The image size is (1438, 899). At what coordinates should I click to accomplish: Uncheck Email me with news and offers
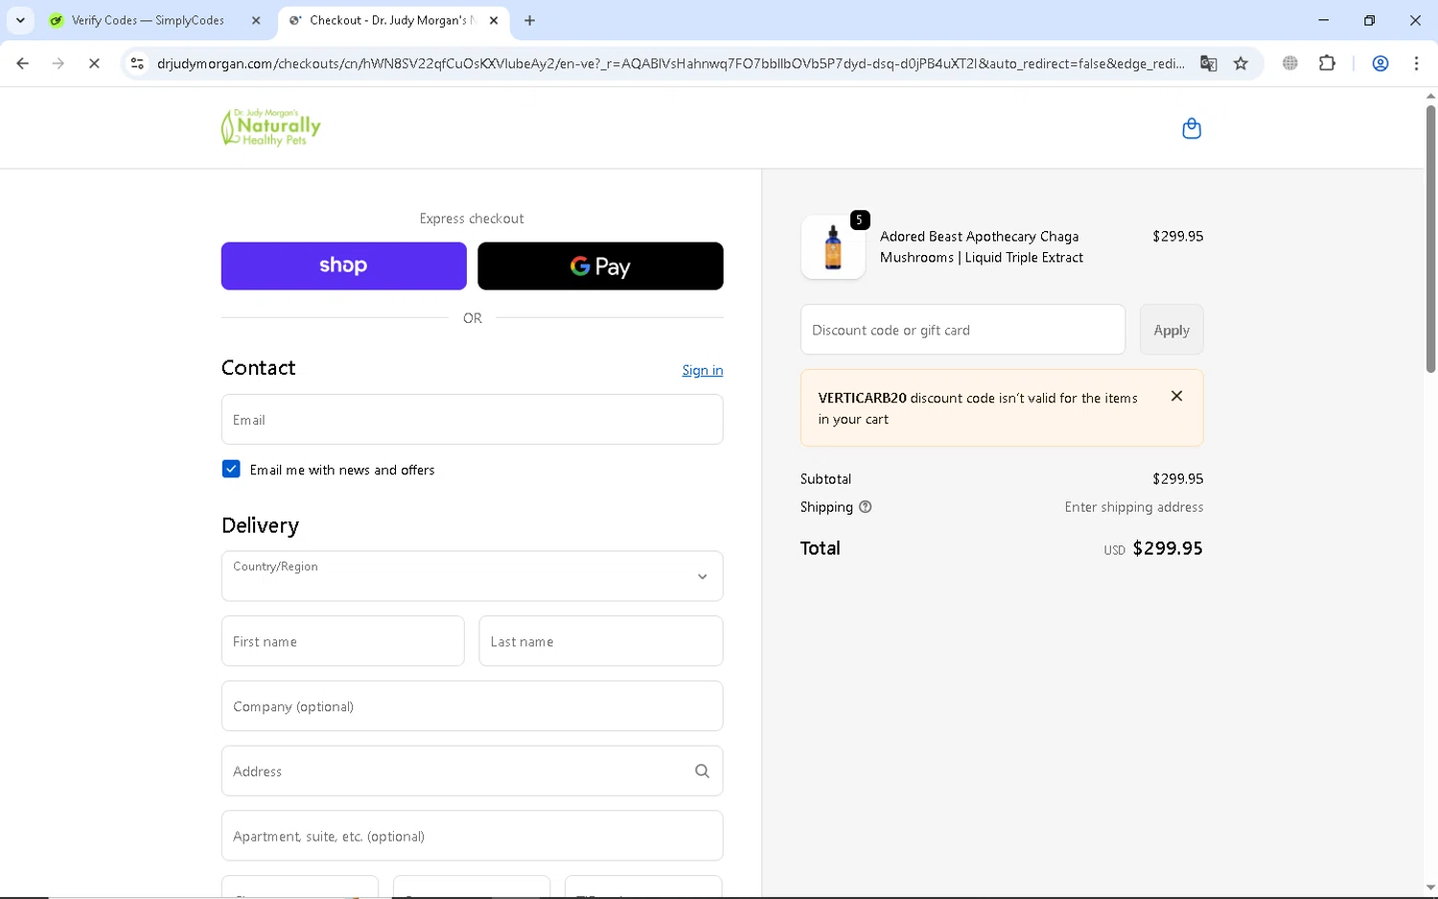(x=231, y=469)
